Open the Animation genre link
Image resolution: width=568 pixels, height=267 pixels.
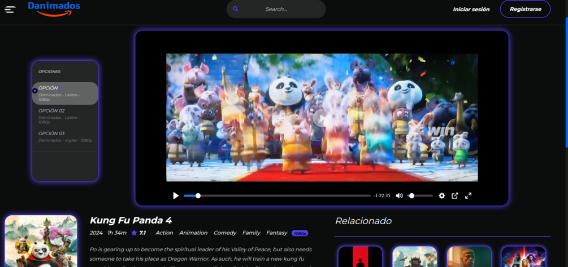pos(193,233)
